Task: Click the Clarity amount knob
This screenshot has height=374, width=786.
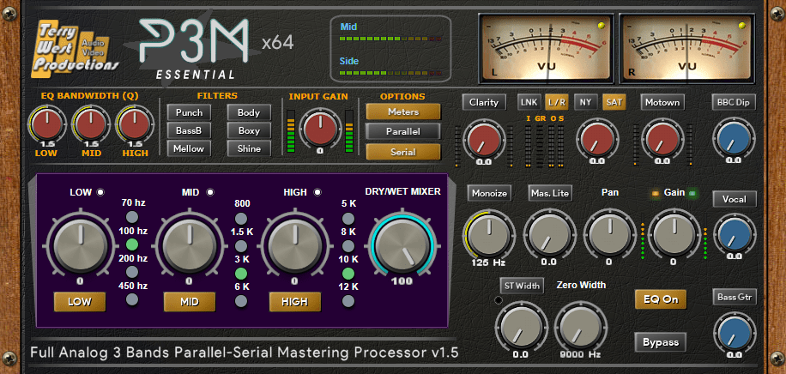Action: 484,139
